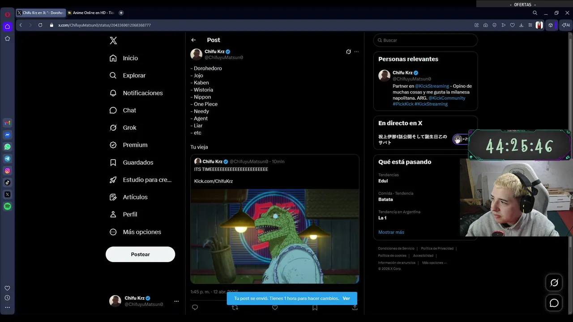
Task: Open Spotify in the Opera sidebar
Action: (7, 207)
